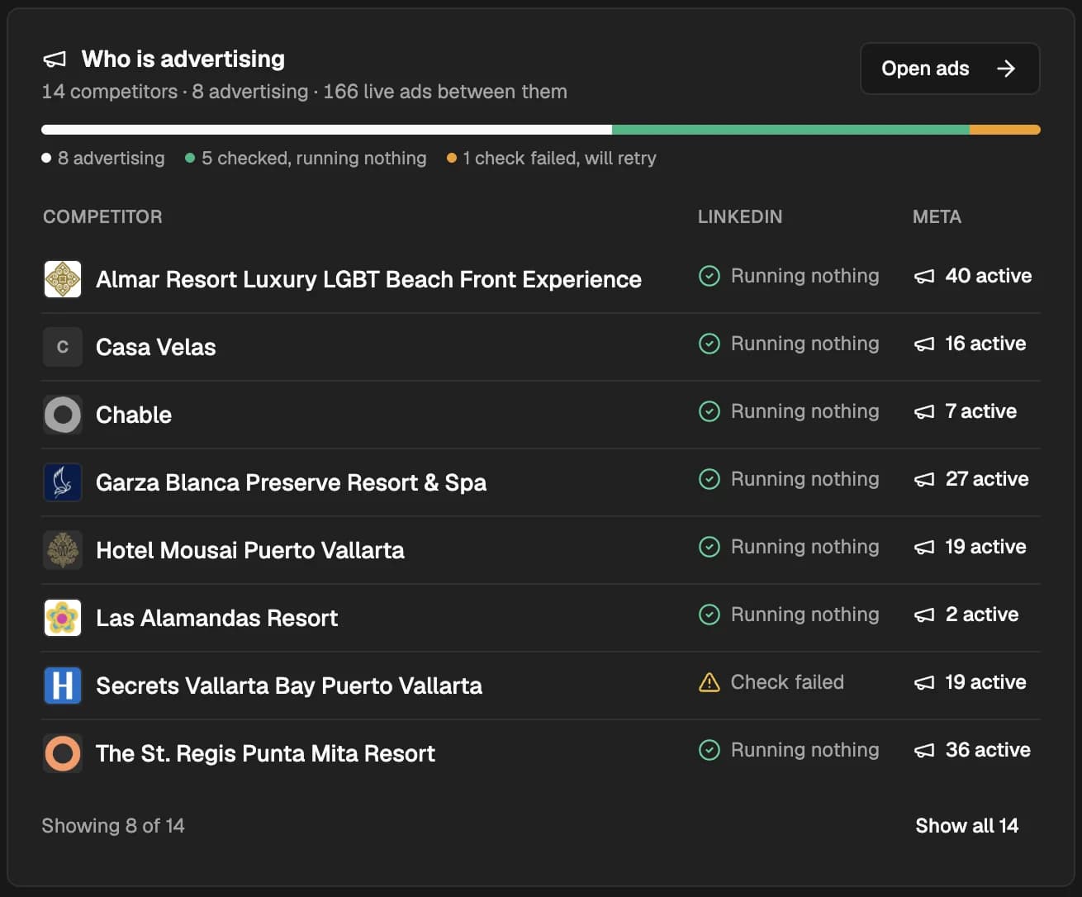
Task: Select Garza Blanca Preserve Resort & Spa
Action: pyautogui.click(x=291, y=482)
